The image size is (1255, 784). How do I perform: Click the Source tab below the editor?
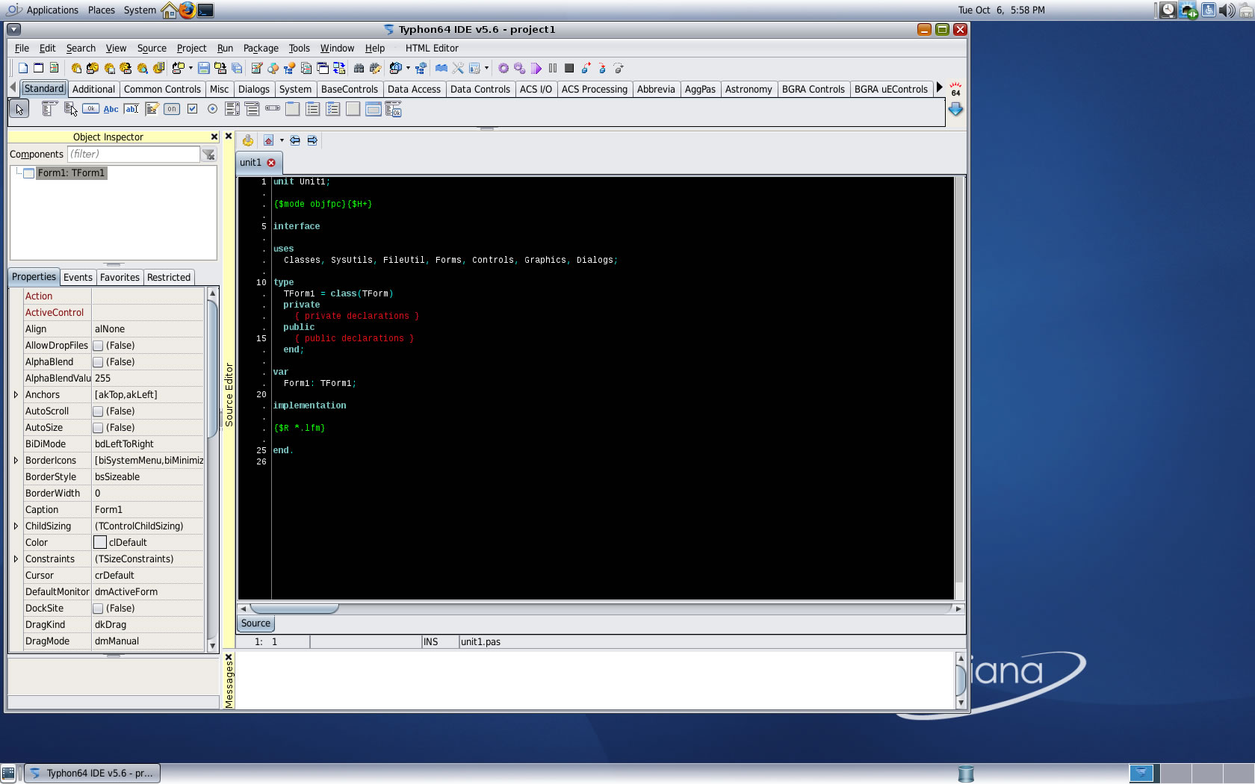coord(255,623)
